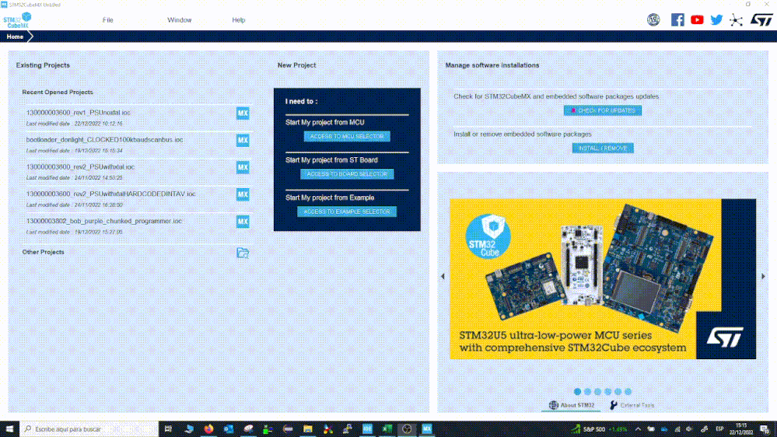Open the taskbar clock showing 15:15
Viewport: 777px width, 437px height.
tap(740, 429)
